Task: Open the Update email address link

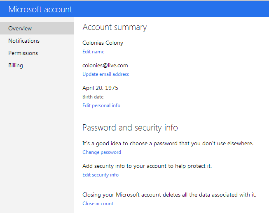Action: (106, 74)
